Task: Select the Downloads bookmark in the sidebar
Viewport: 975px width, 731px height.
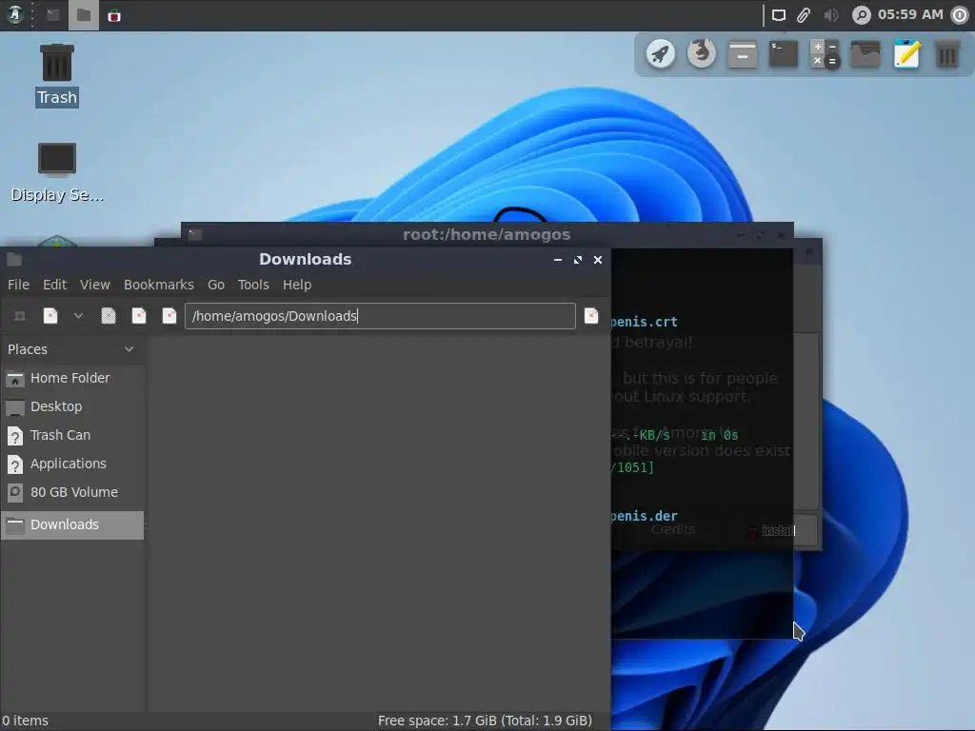Action: point(72,524)
